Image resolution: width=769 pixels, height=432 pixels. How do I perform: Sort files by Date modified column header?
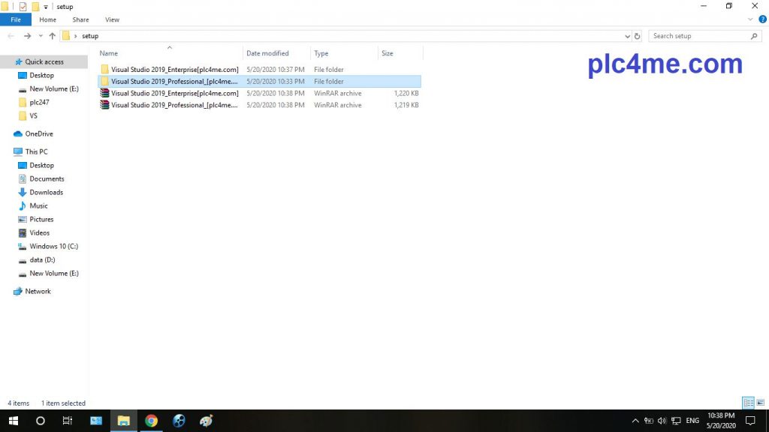pyautogui.click(x=267, y=53)
